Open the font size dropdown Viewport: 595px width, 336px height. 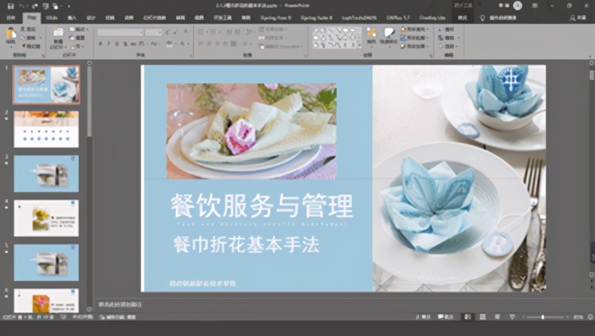tap(159, 32)
